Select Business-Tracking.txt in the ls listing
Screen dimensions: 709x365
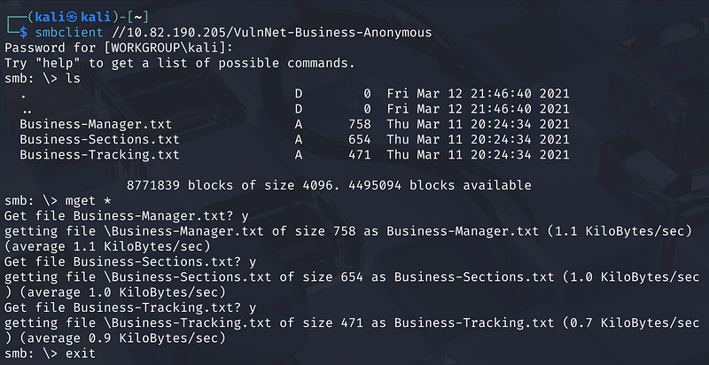(x=99, y=155)
